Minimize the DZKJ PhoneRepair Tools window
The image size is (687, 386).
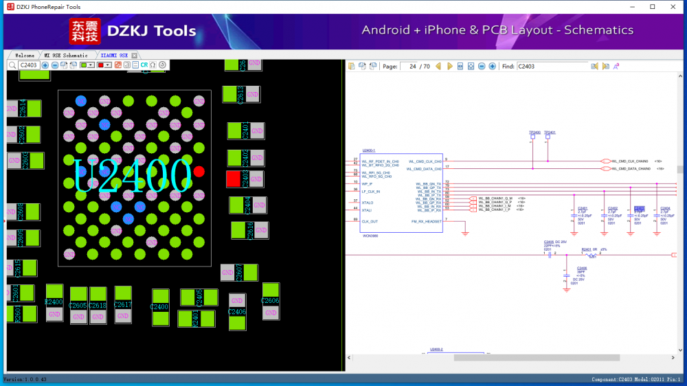click(632, 7)
